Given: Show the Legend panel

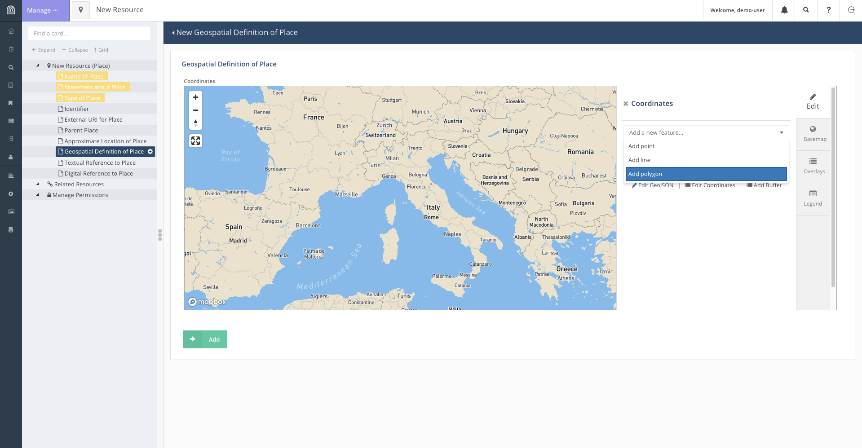Looking at the screenshot, I should tap(813, 198).
